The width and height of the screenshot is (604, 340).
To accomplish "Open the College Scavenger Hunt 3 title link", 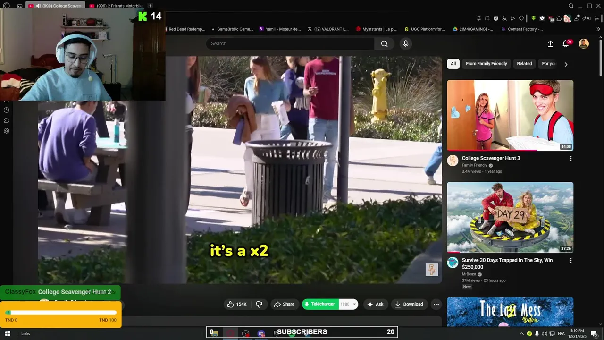I will [491, 158].
